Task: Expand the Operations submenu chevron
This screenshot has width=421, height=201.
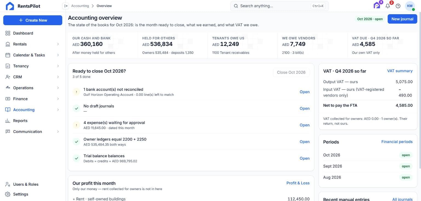Action: tap(58, 88)
